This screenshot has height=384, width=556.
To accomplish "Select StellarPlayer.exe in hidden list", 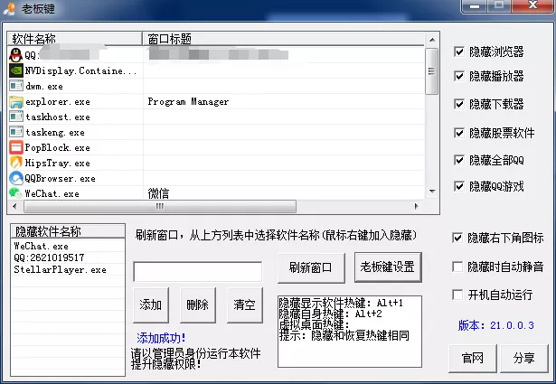I will click(x=60, y=269).
